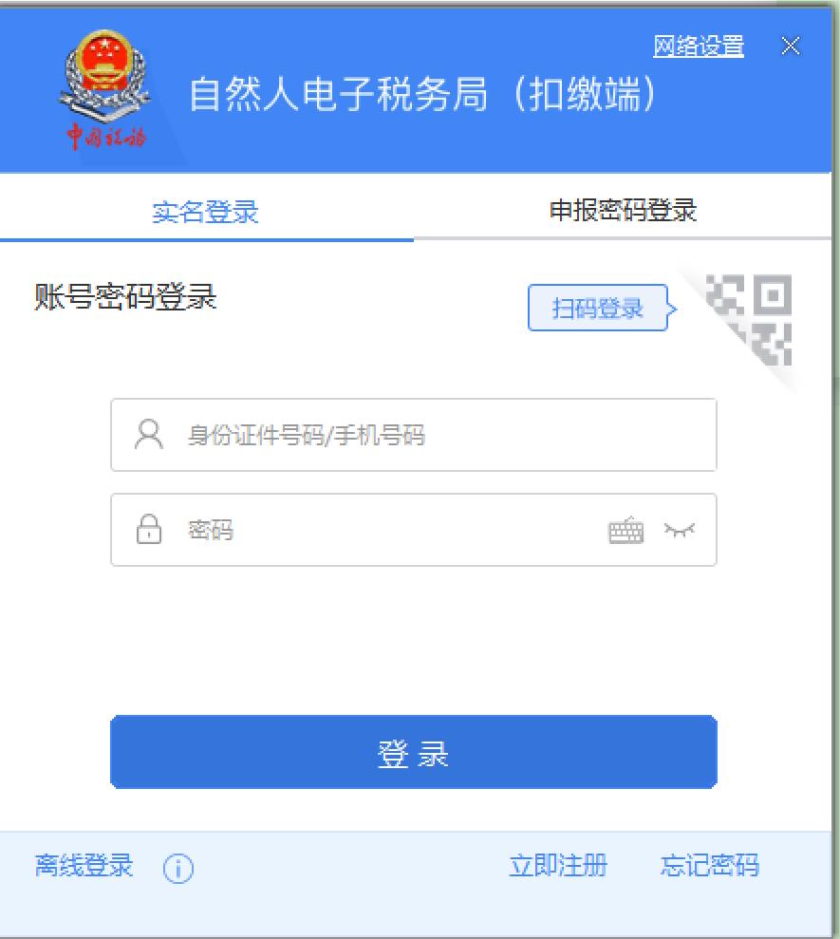Click the QR code corner icon
Screen dimensions: 840x939
click(748, 320)
